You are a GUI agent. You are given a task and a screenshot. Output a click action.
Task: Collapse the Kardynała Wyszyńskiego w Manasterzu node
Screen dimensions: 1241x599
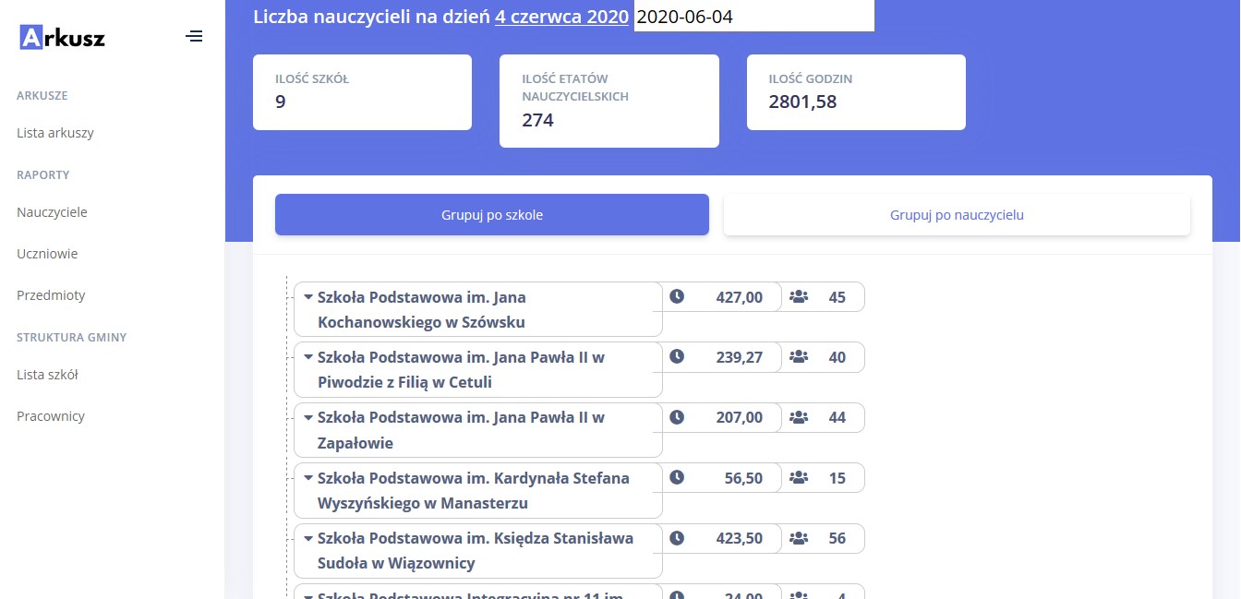click(308, 478)
